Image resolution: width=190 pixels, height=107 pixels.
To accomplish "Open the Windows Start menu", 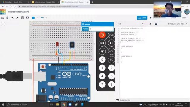I will coord(3,104).
